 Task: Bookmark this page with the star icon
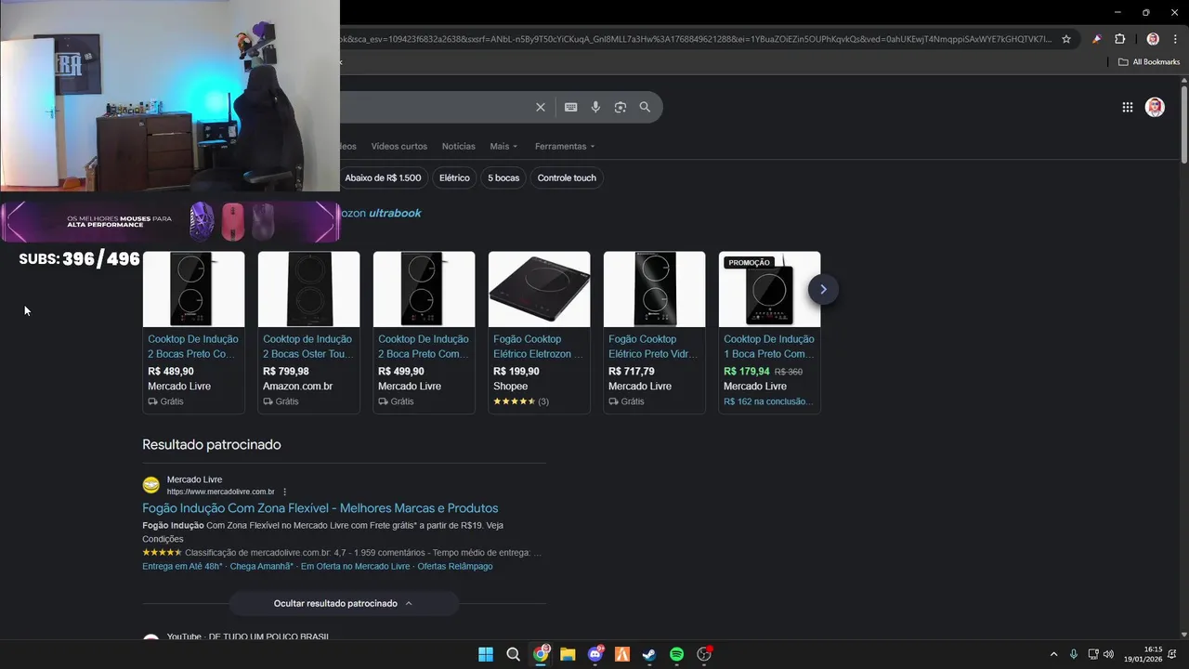(1066, 39)
